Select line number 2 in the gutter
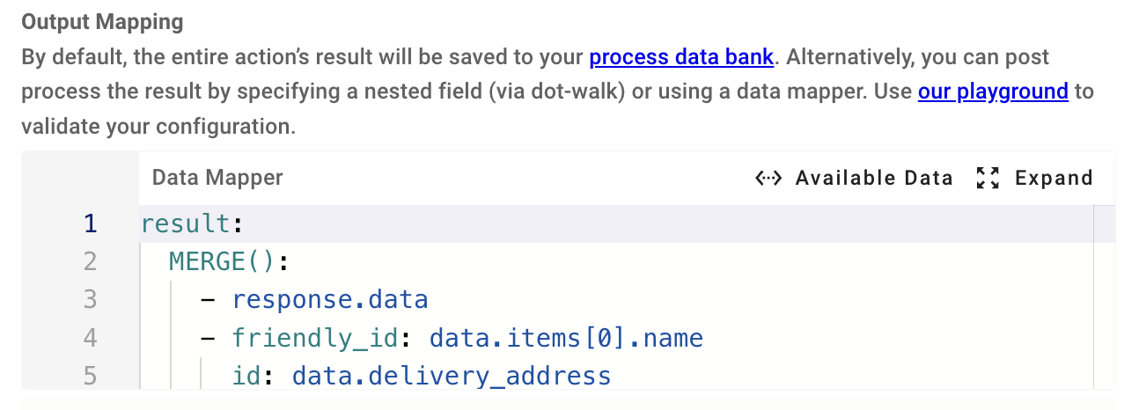Image resolution: width=1139 pixels, height=410 pixels. click(x=91, y=262)
